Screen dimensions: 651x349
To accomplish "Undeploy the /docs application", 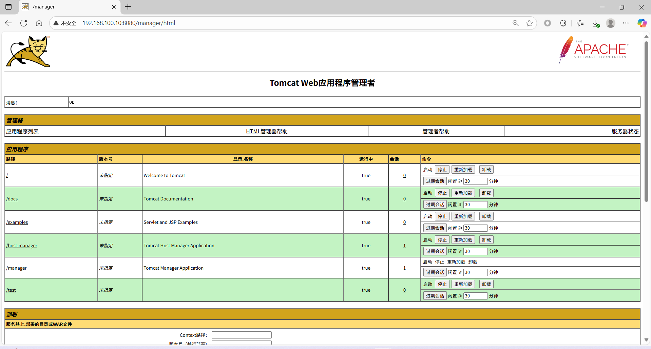I will [x=486, y=193].
